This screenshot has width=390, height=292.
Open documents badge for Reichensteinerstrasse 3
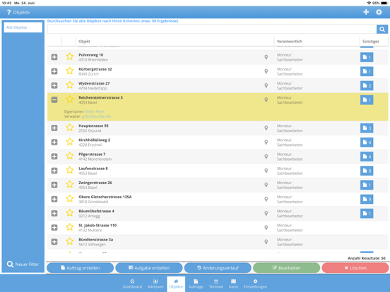(367, 100)
